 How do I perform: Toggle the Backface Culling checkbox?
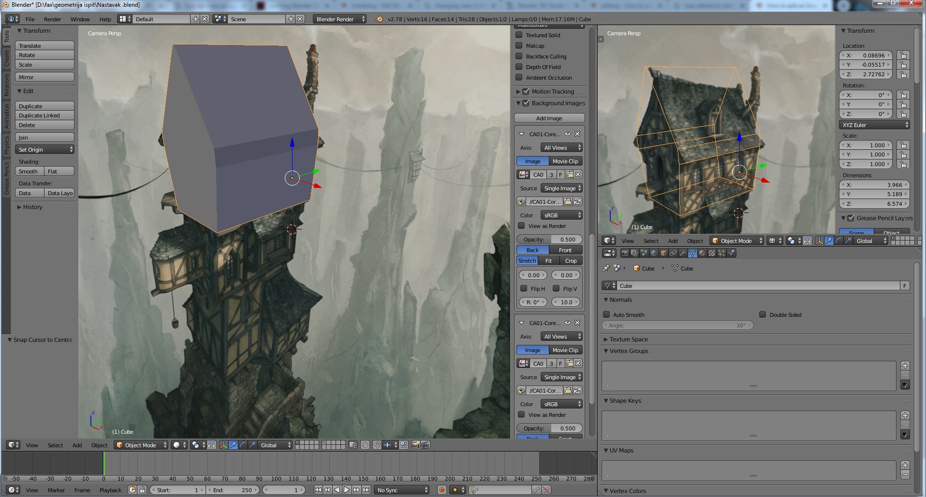[519, 56]
